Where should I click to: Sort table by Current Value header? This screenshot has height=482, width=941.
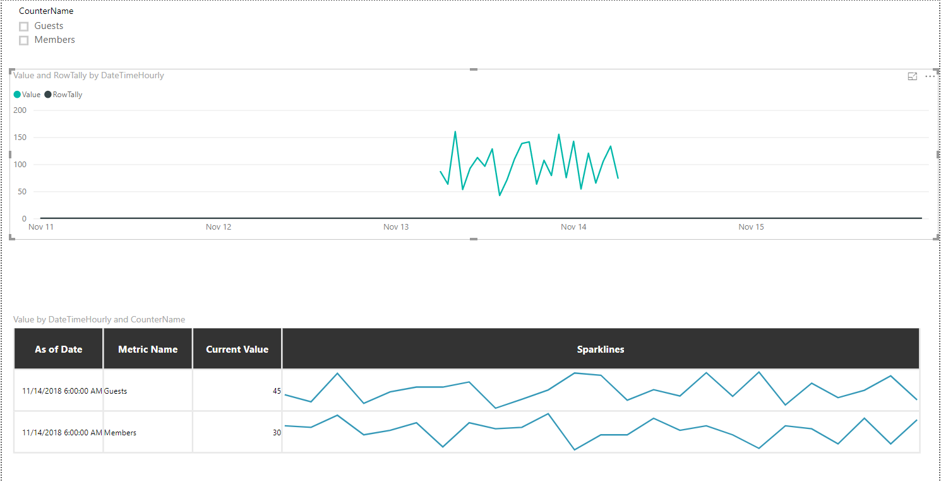(x=237, y=349)
